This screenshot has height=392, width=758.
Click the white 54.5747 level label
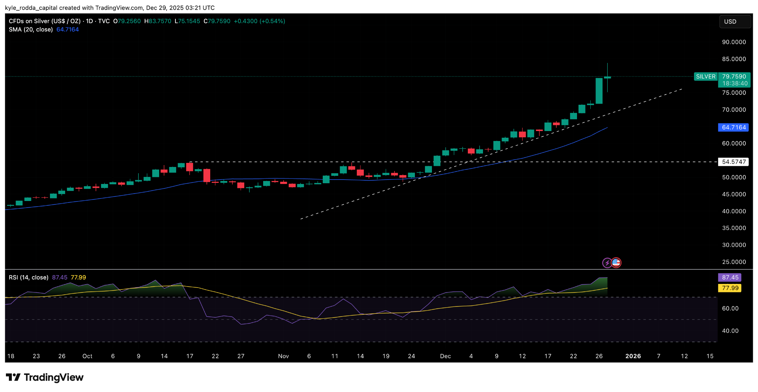(x=734, y=162)
